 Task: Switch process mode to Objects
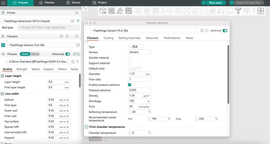(35, 54)
